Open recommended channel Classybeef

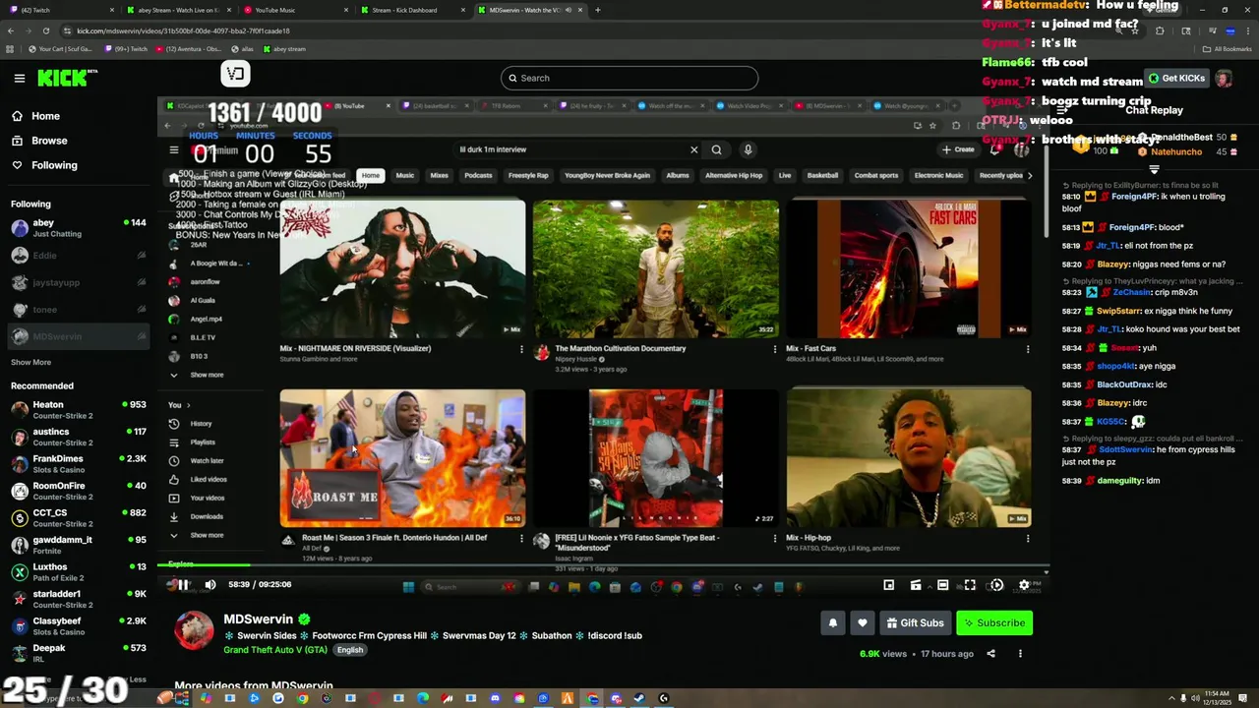[79, 625]
